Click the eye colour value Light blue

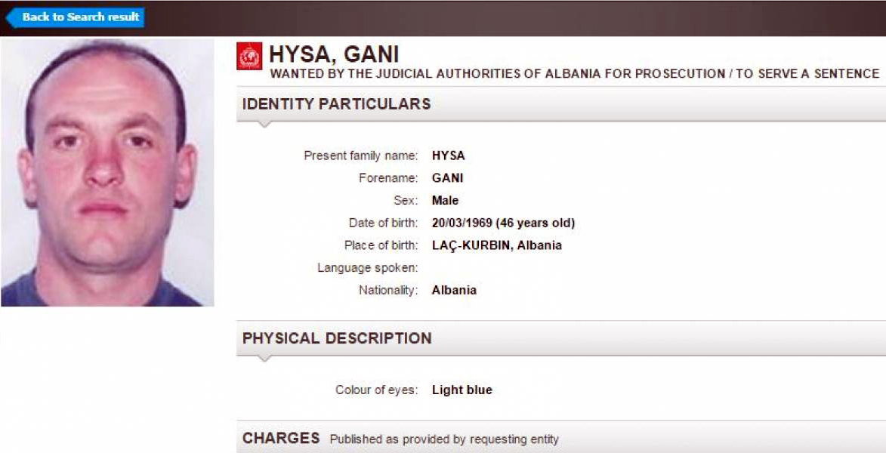click(462, 390)
